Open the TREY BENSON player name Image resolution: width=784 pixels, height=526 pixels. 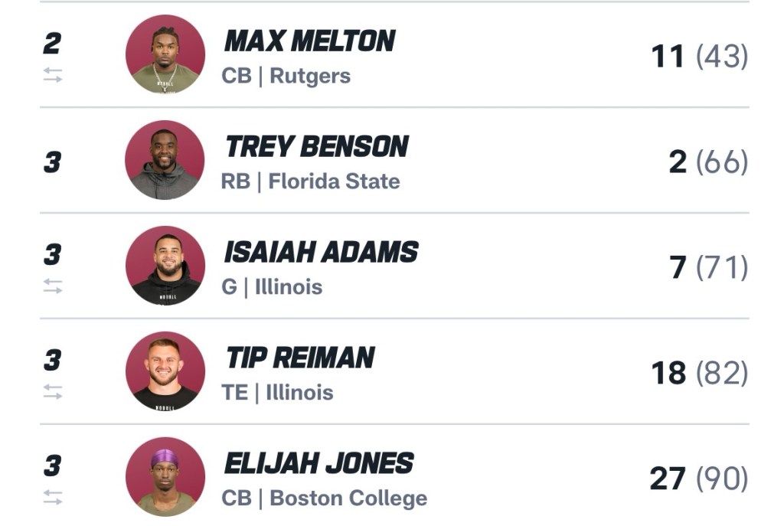point(317,147)
